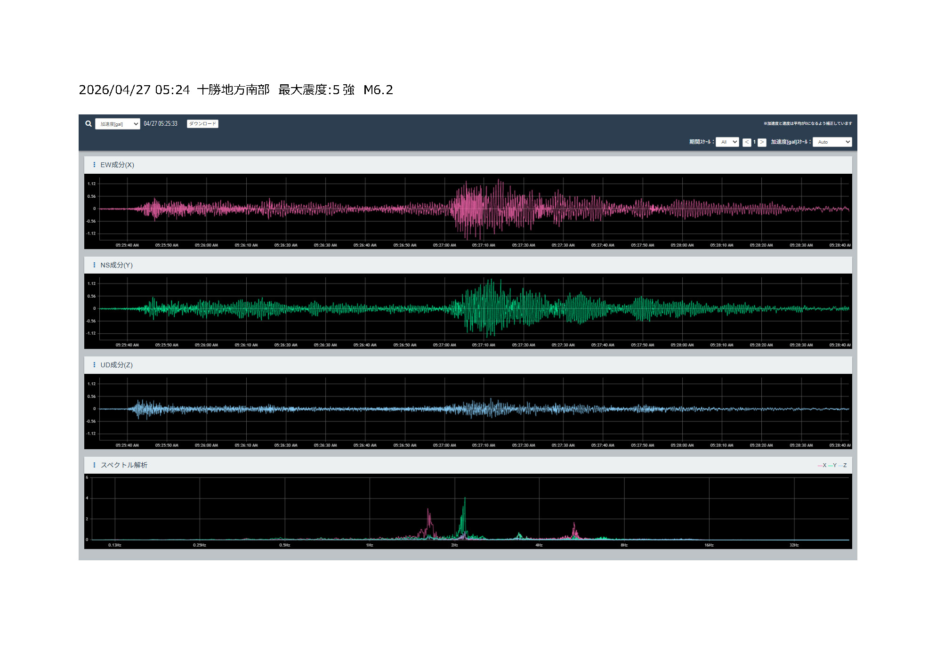This screenshot has height=662, width=936.
Task: Toggle Z series in spectrum legend
Action: point(843,465)
